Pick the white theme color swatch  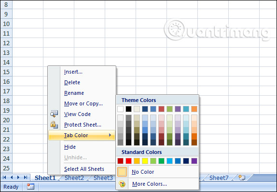coord(121,109)
